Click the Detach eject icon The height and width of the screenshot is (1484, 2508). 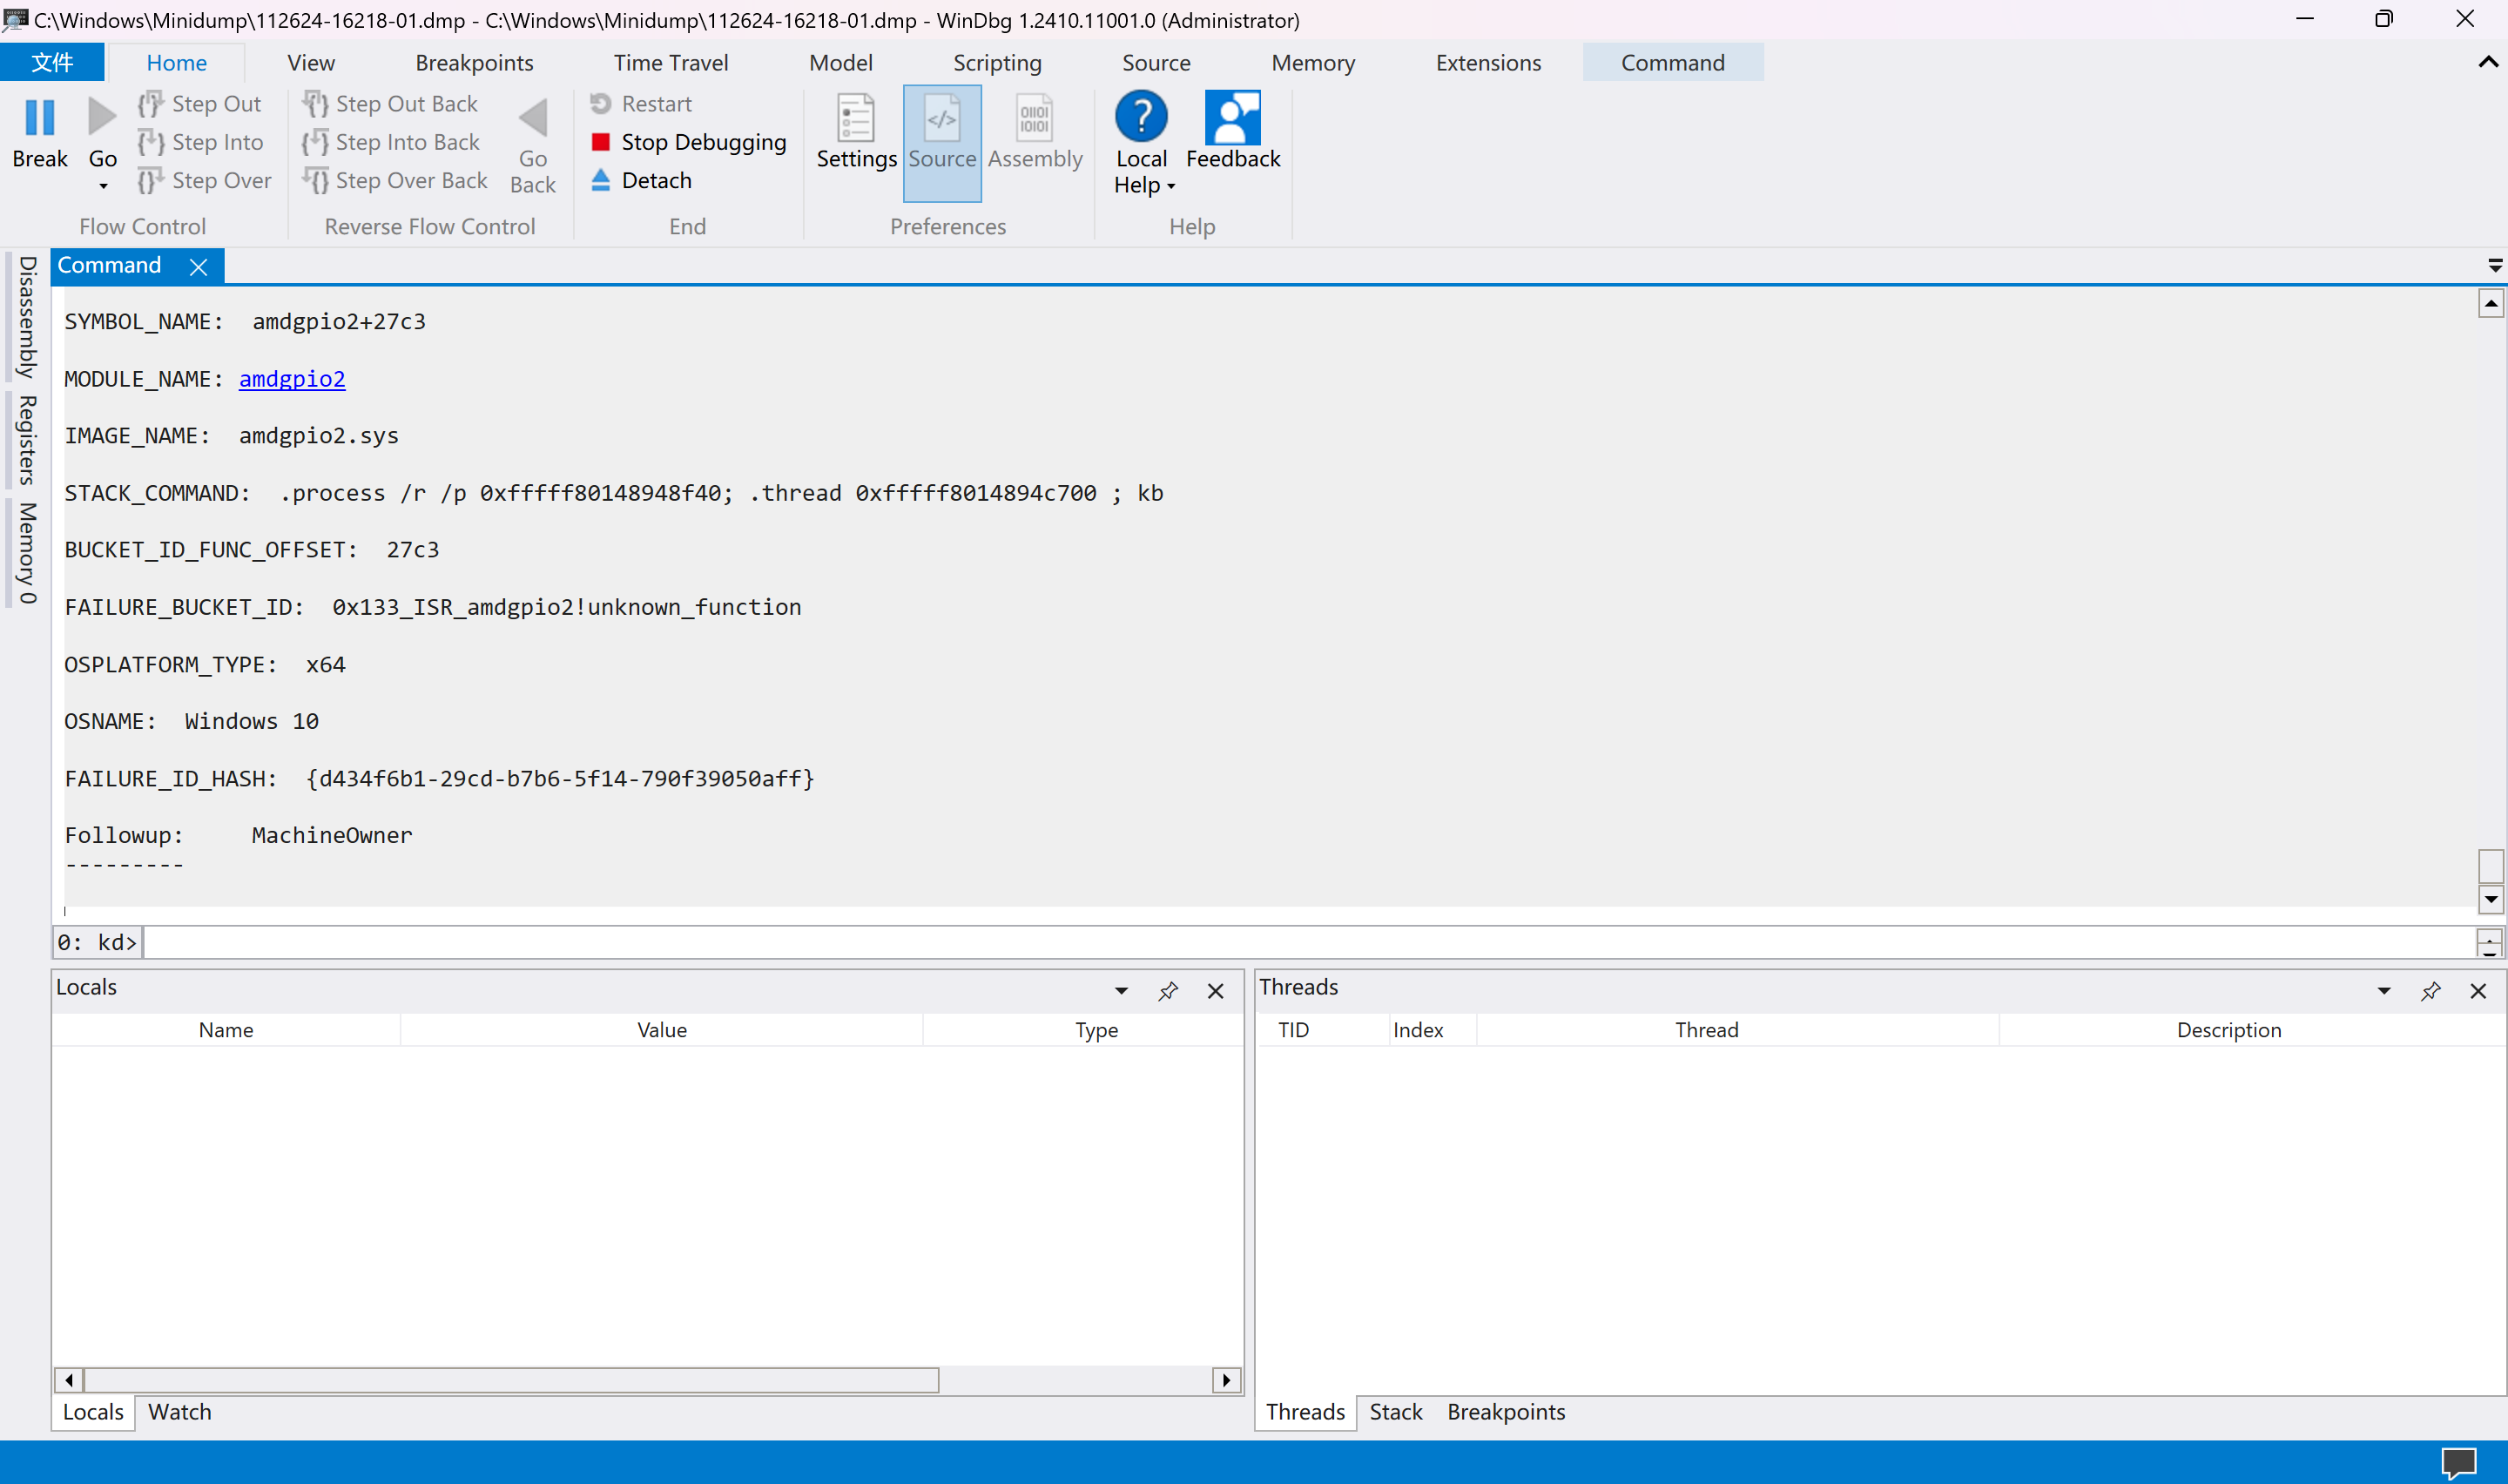tap(601, 180)
